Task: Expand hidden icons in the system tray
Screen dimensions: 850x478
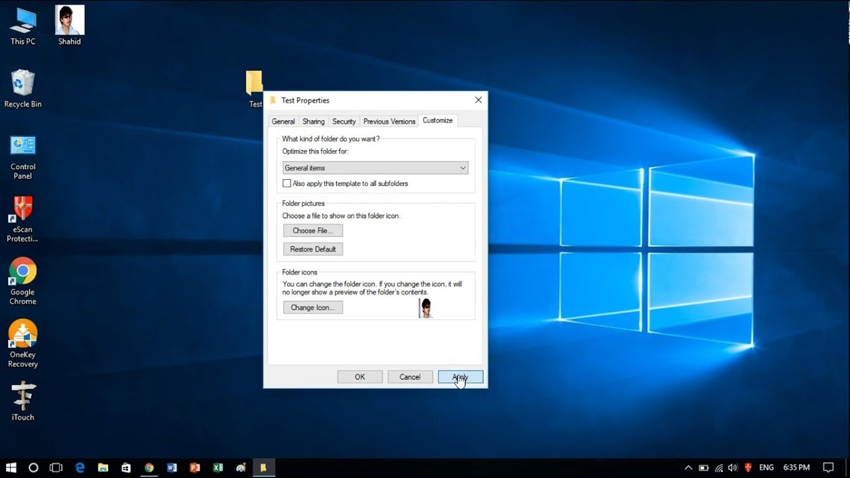Action: click(689, 467)
